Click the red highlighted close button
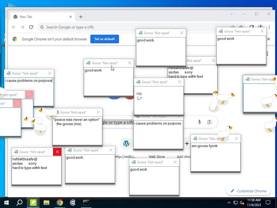 pos(57,152)
